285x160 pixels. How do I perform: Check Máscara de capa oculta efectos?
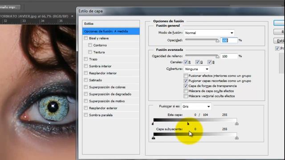186,91
